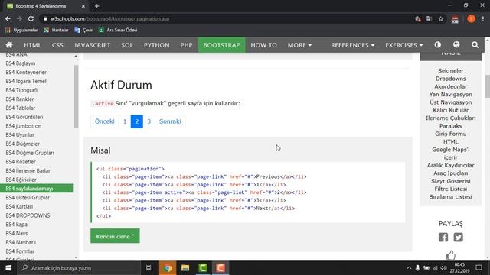Open the JAVASCRIPT menu item
Image resolution: width=490 pixels, height=275 pixels.
(92, 45)
